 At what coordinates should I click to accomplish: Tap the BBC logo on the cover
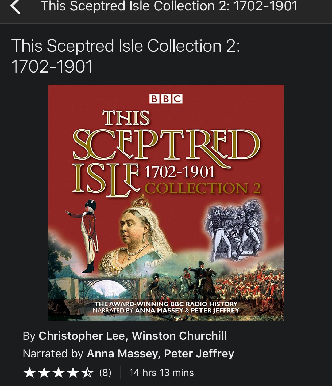166,99
